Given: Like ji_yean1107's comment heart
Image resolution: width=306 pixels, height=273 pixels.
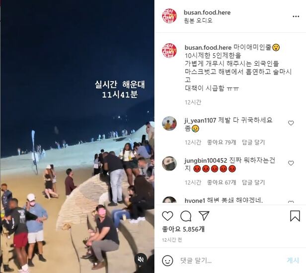Looking at the screenshot, I should pyautogui.click(x=291, y=123).
